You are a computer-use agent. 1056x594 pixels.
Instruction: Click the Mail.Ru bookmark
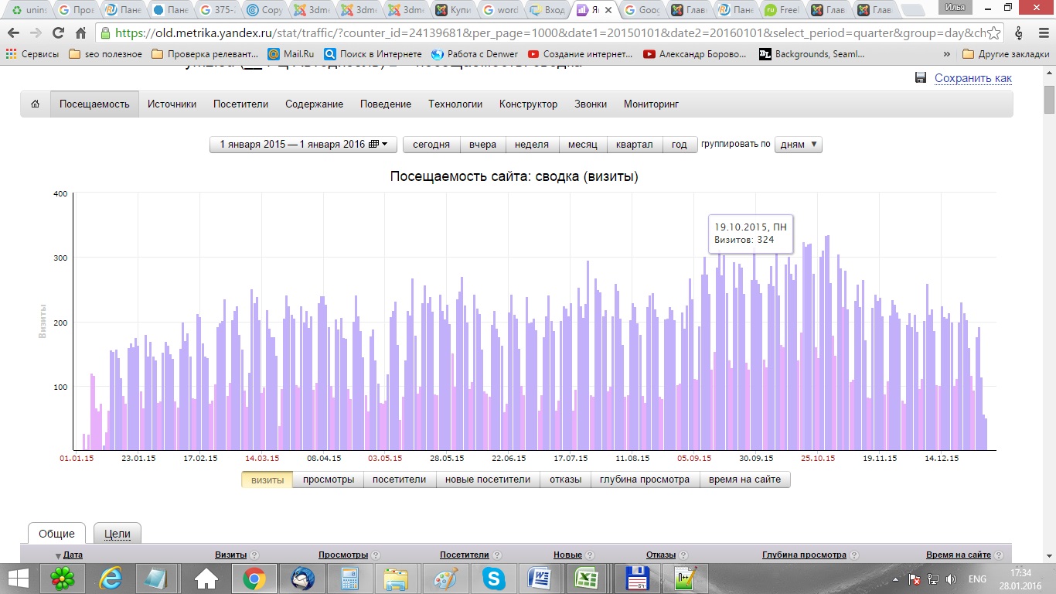(291, 54)
